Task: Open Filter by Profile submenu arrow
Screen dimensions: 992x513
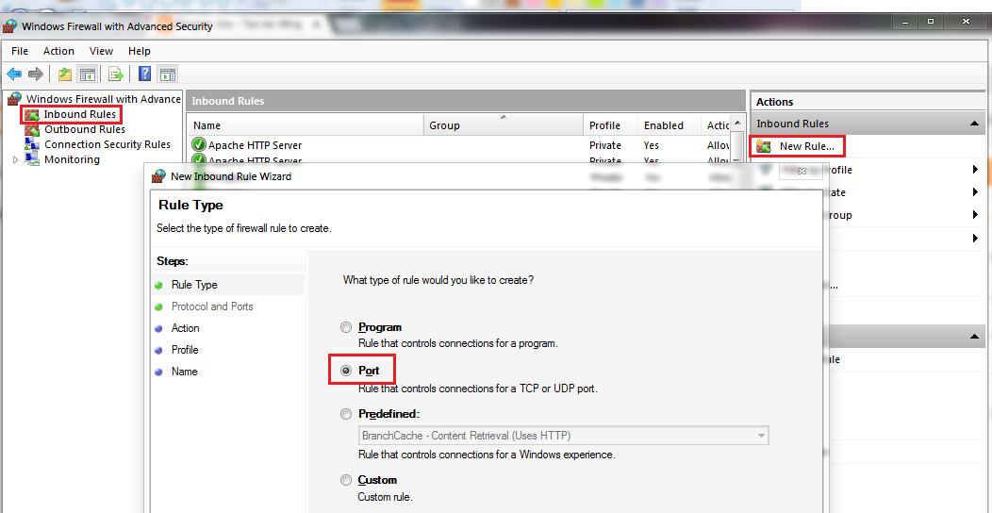Action: tap(976, 170)
